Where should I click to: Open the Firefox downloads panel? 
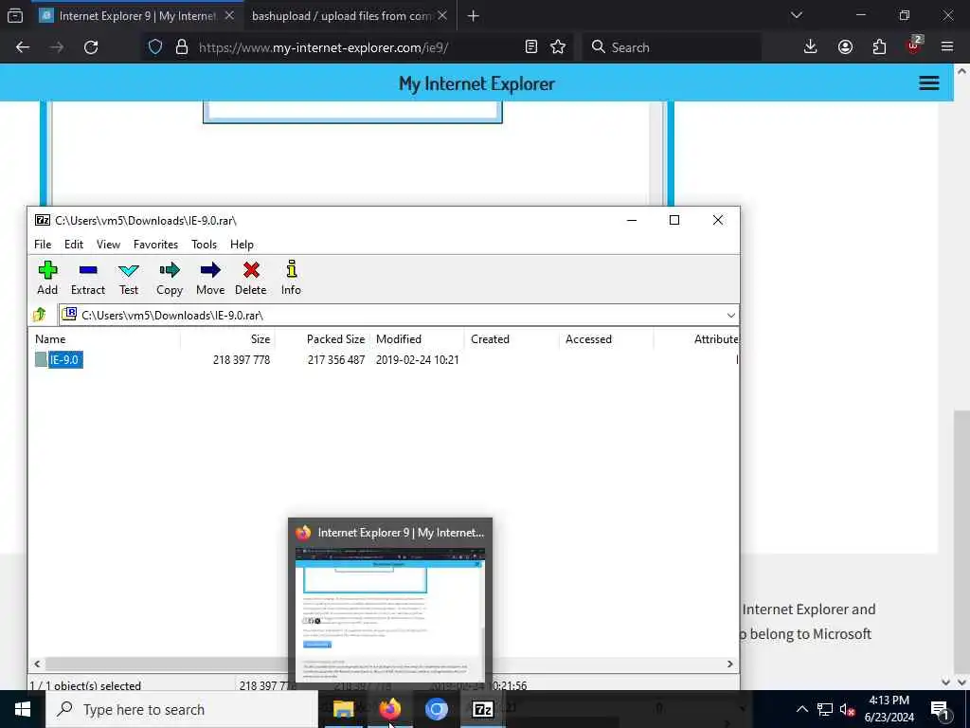tap(811, 47)
